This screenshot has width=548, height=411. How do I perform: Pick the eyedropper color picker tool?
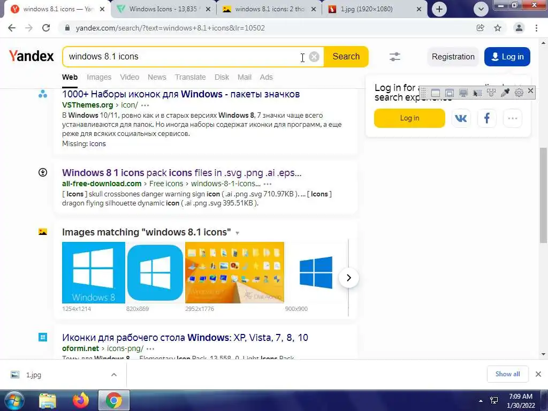pyautogui.click(x=505, y=93)
